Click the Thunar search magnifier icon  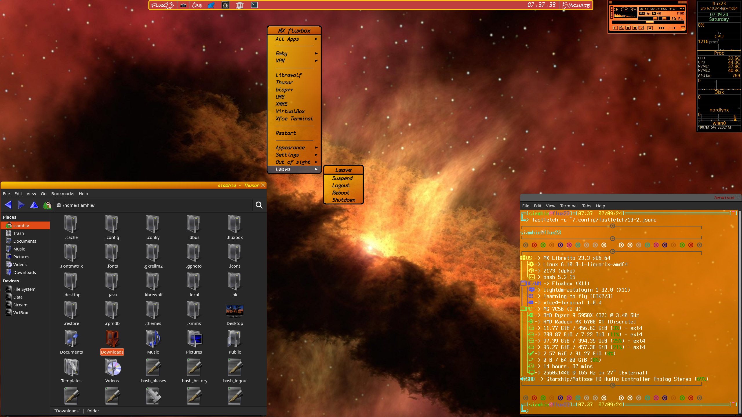tap(259, 205)
